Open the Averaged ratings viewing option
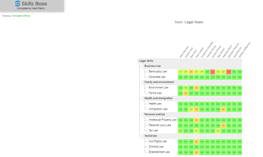This screenshot has width=263, height=157. pyautogui.click(x=21, y=16)
